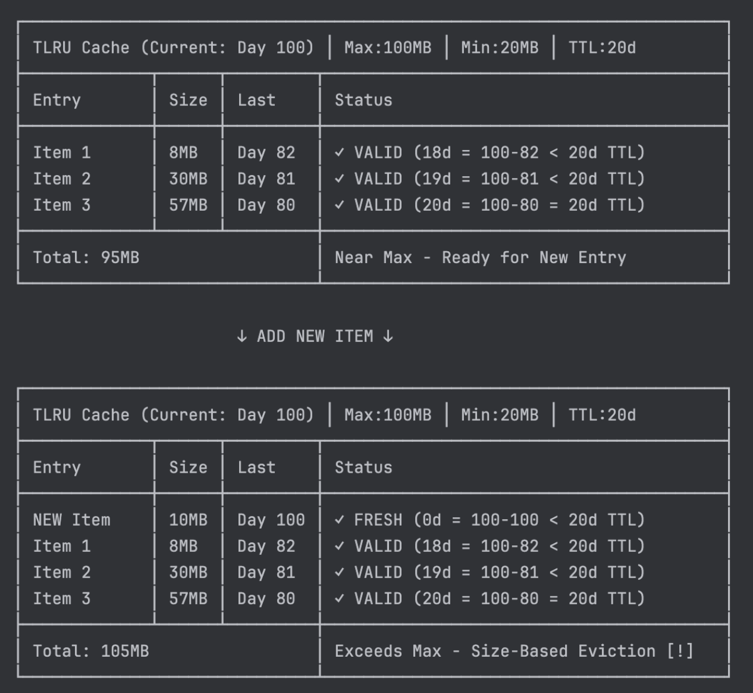Screen dimensions: 753x693
Task: Click the FRESH status text for NEW Item
Action: tap(378, 520)
